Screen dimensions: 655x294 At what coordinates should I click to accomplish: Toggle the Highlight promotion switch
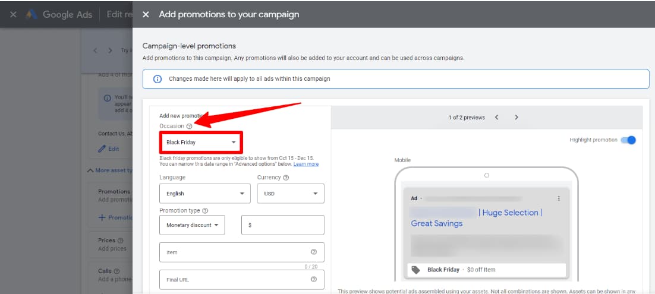click(x=627, y=140)
